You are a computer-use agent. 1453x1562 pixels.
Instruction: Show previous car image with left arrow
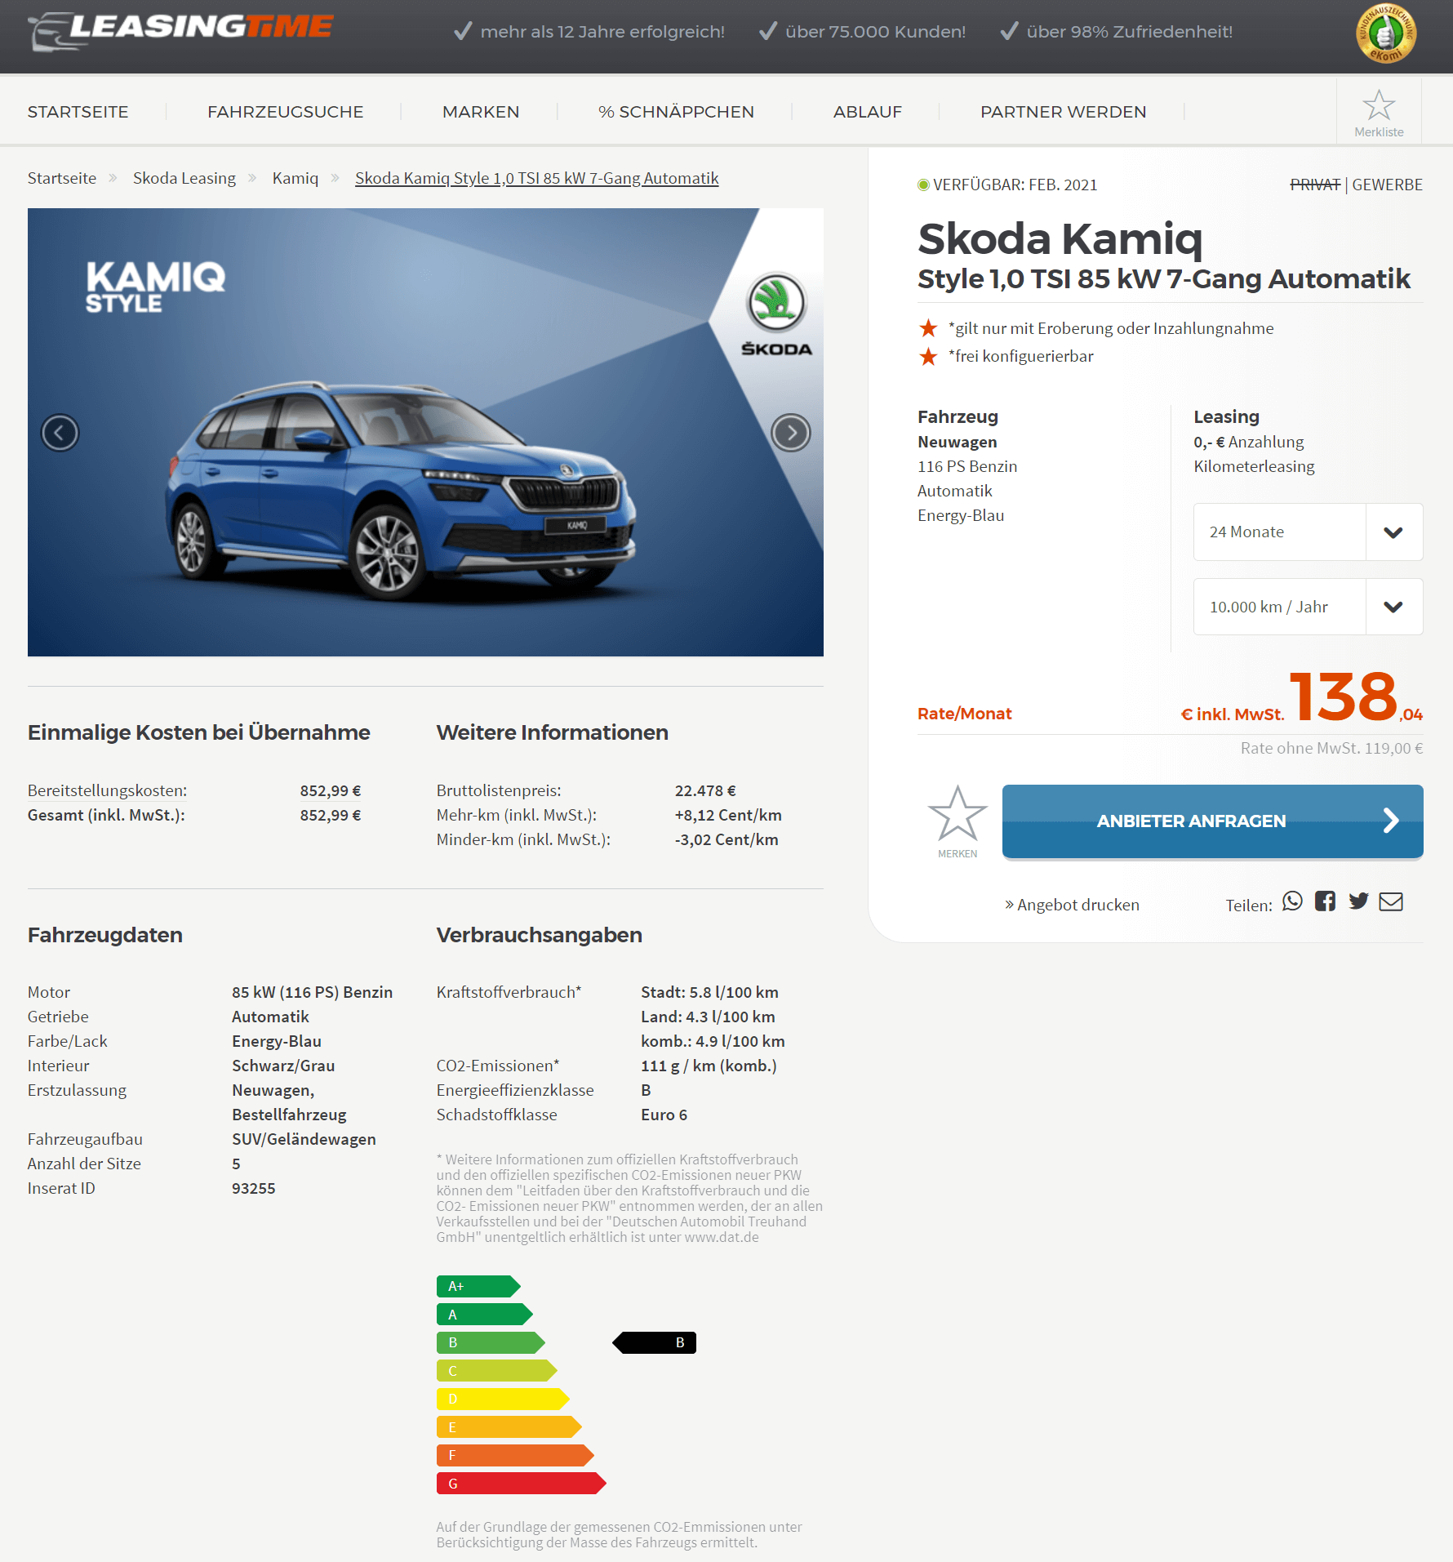coord(60,433)
